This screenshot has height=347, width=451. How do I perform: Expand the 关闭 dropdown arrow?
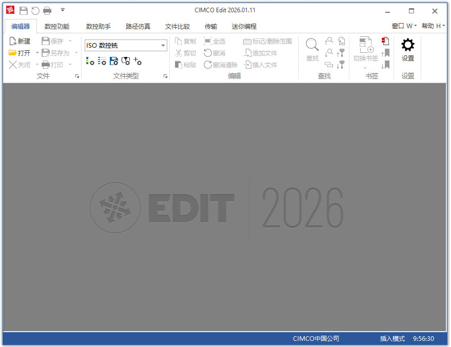pyautogui.click(x=37, y=65)
